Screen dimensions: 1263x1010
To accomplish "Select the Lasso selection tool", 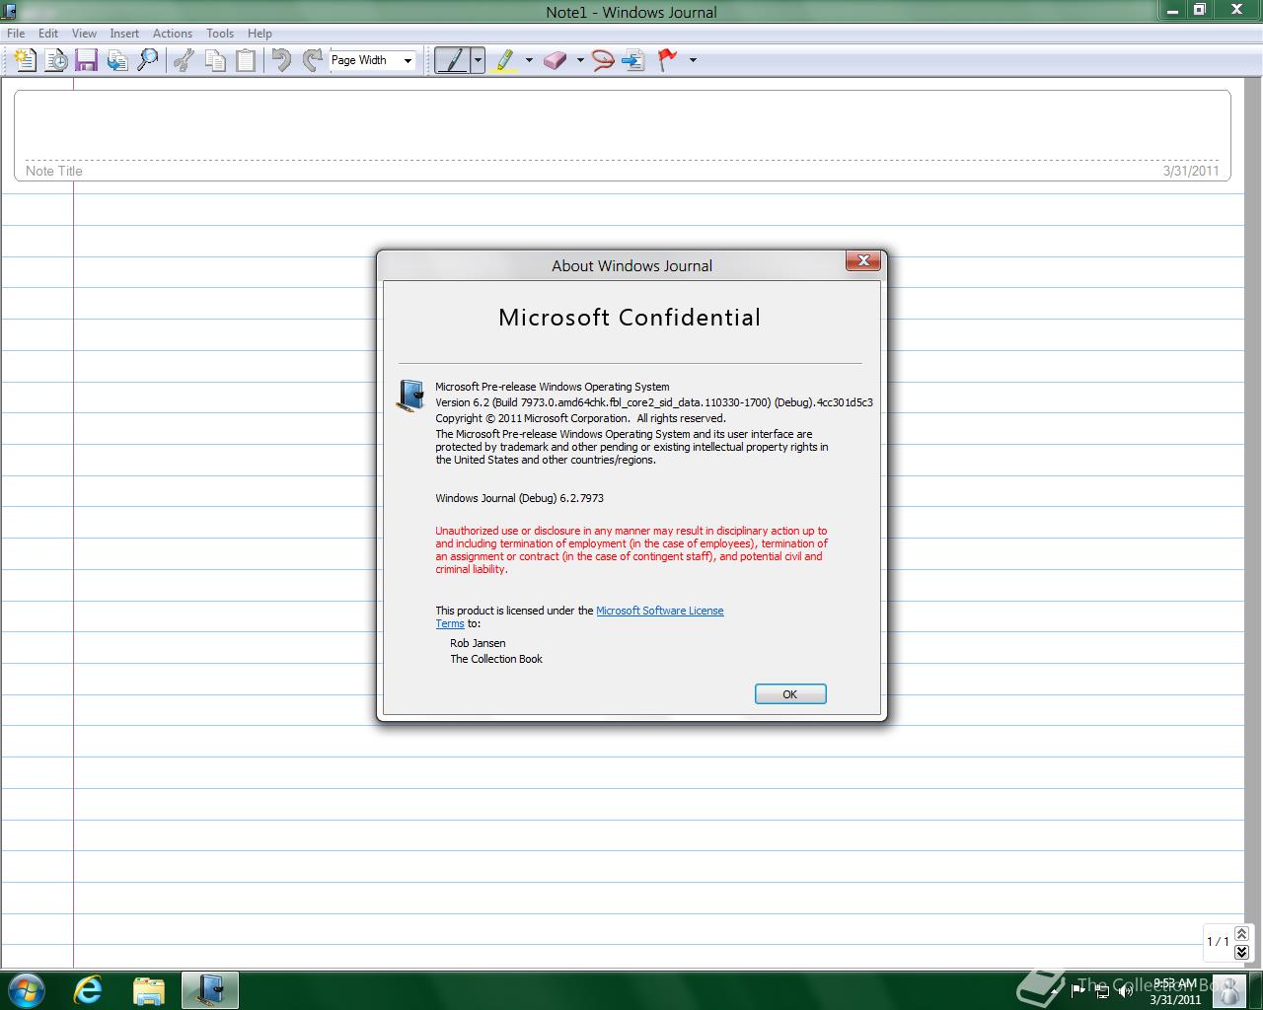I will (x=603, y=60).
